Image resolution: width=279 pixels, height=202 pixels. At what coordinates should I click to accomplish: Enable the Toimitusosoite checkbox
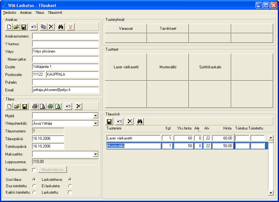tap(34, 170)
